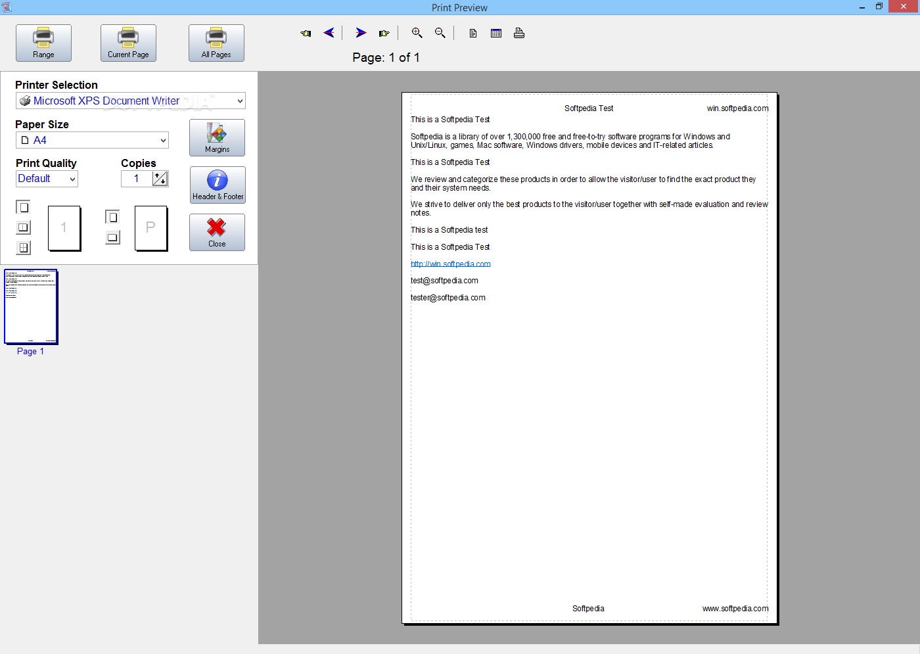The image size is (920, 654).
Task: Show single page view icon
Action: click(x=473, y=33)
